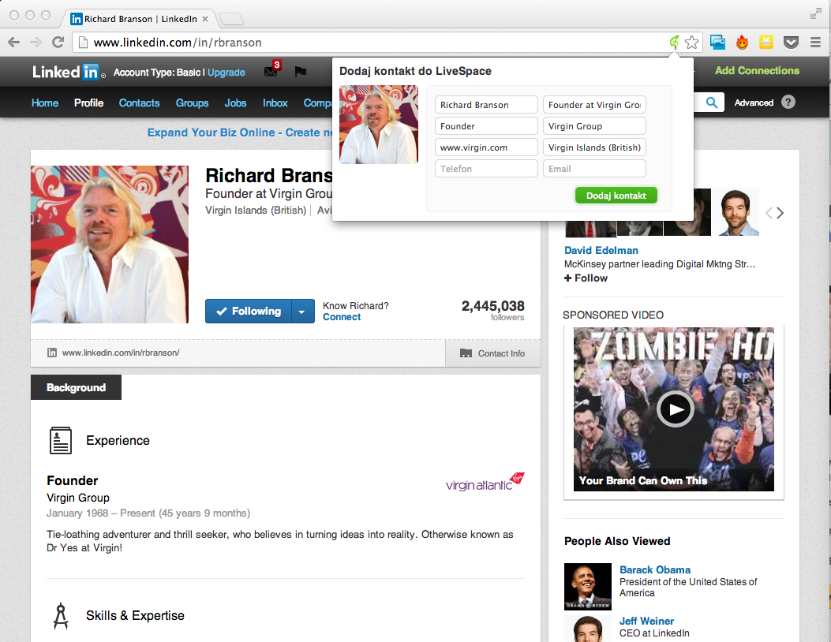Click the blue Following button
The height and width of the screenshot is (642, 831).
coord(249,312)
